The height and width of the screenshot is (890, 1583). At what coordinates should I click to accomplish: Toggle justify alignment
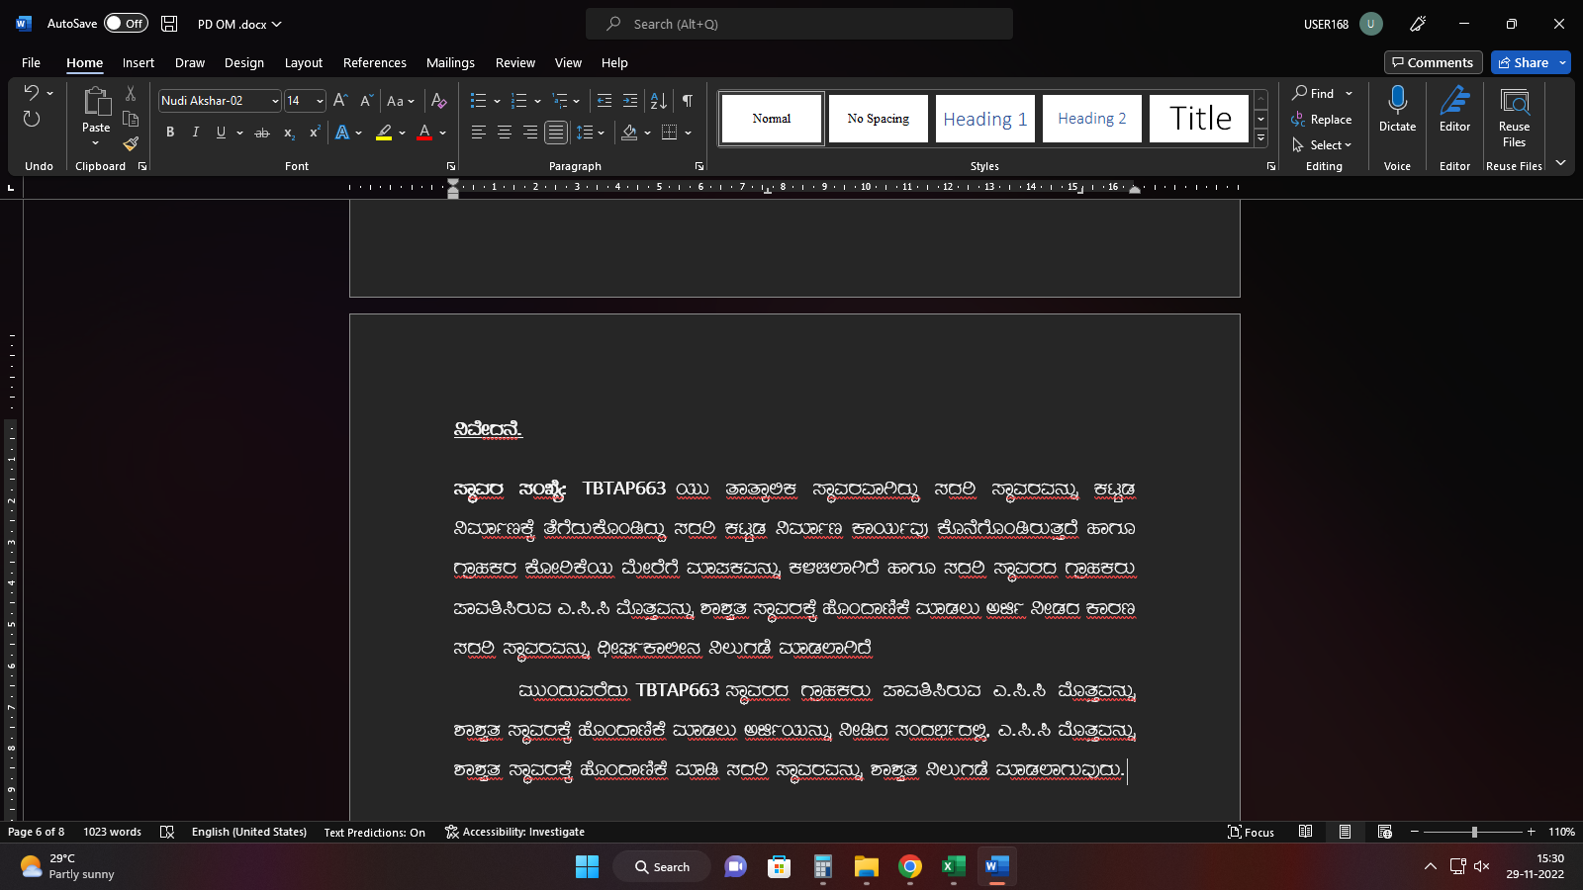click(x=556, y=133)
